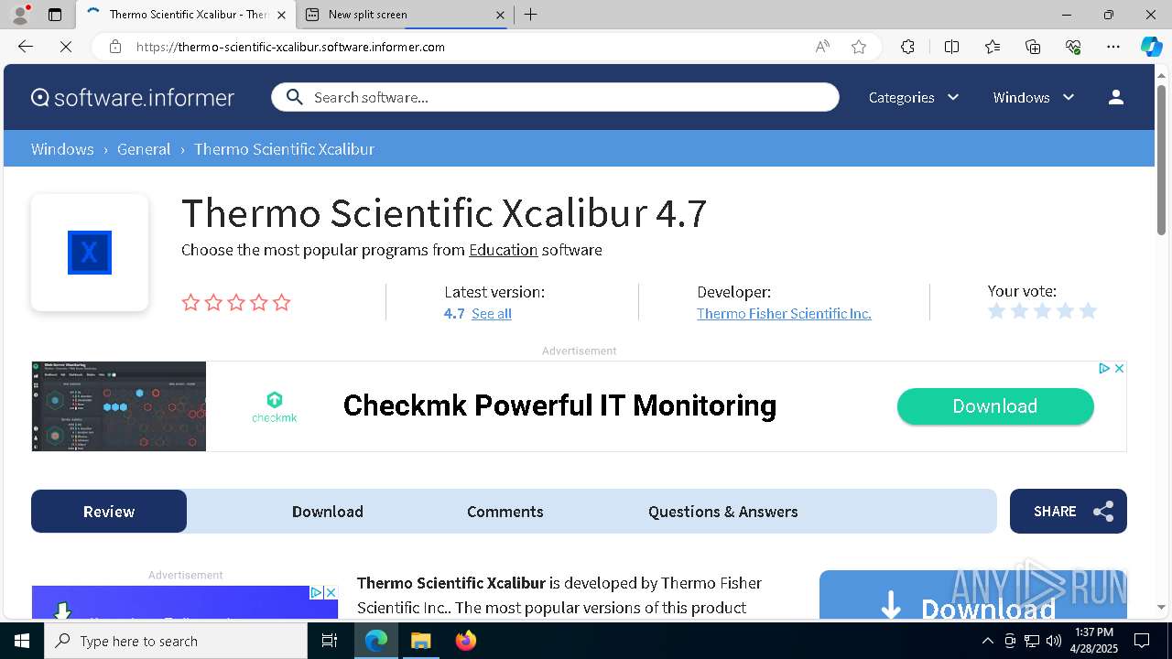This screenshot has width=1172, height=659.
Task: Open the Thermo Fisher Scientific Inc. link
Action: click(x=784, y=313)
